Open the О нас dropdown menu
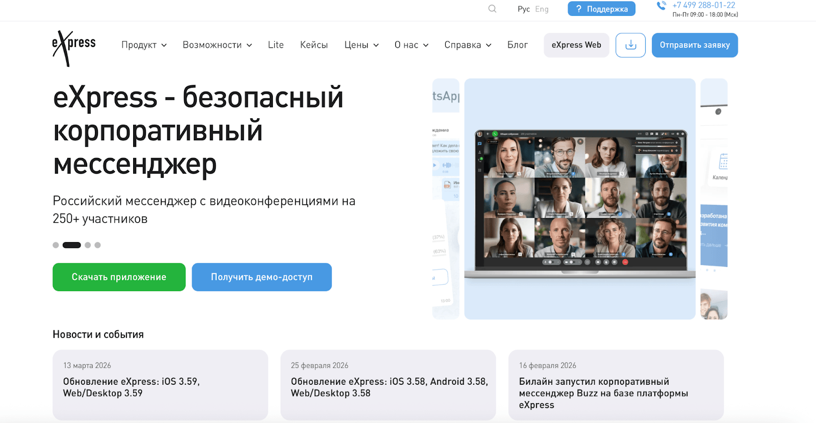This screenshot has width=816, height=423. [411, 45]
